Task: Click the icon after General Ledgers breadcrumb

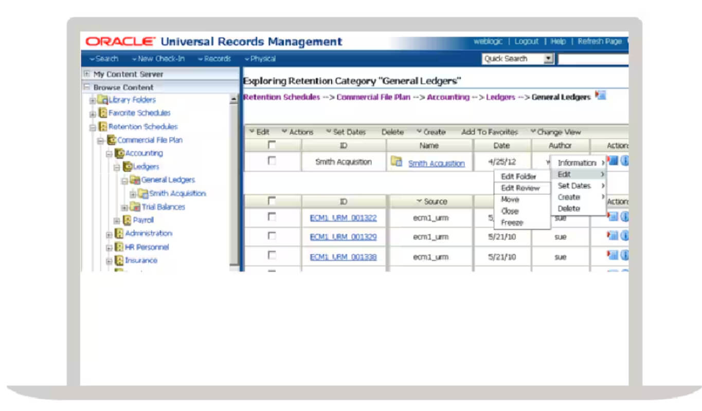Action: [600, 95]
